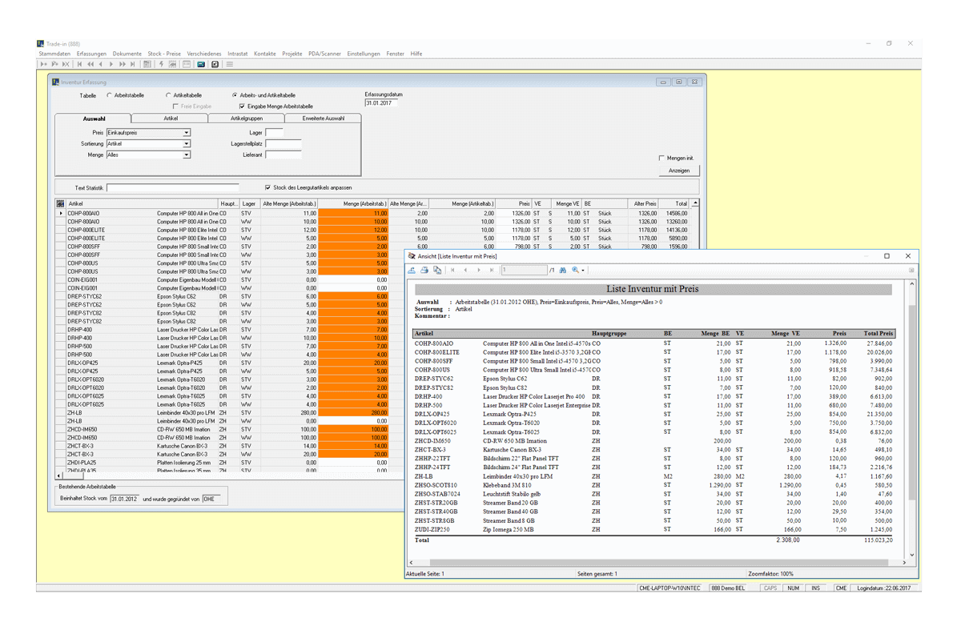Click the first new-record arrow toolbar icon

(x=43, y=64)
